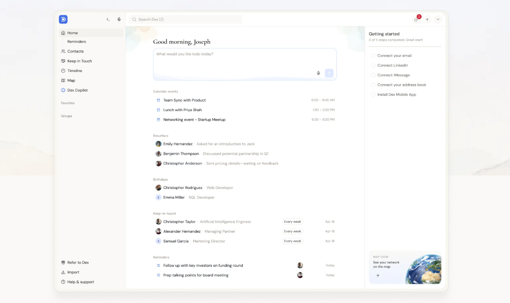Check off Connect your email step
This screenshot has width=510, height=303.
coord(373,56)
